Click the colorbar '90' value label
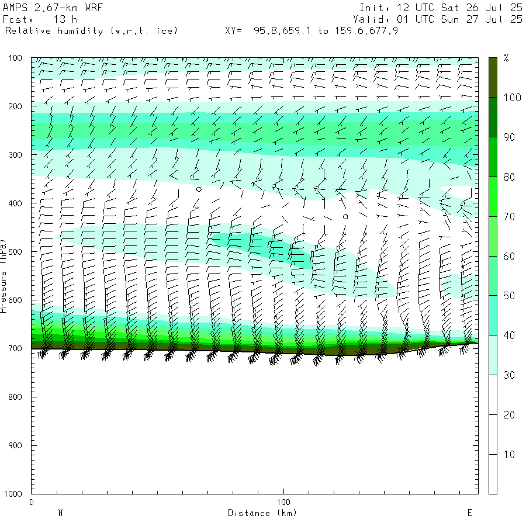The height and width of the screenshot is (526, 526). click(x=509, y=137)
